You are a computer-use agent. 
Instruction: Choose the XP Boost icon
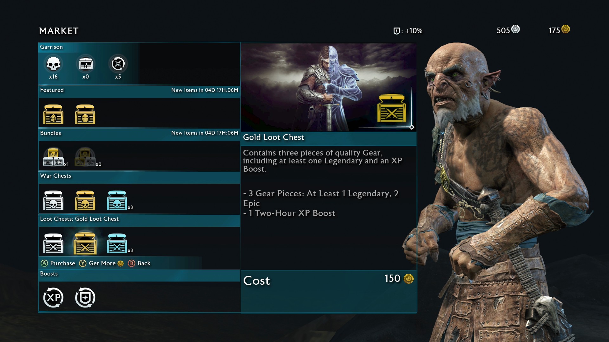53,298
